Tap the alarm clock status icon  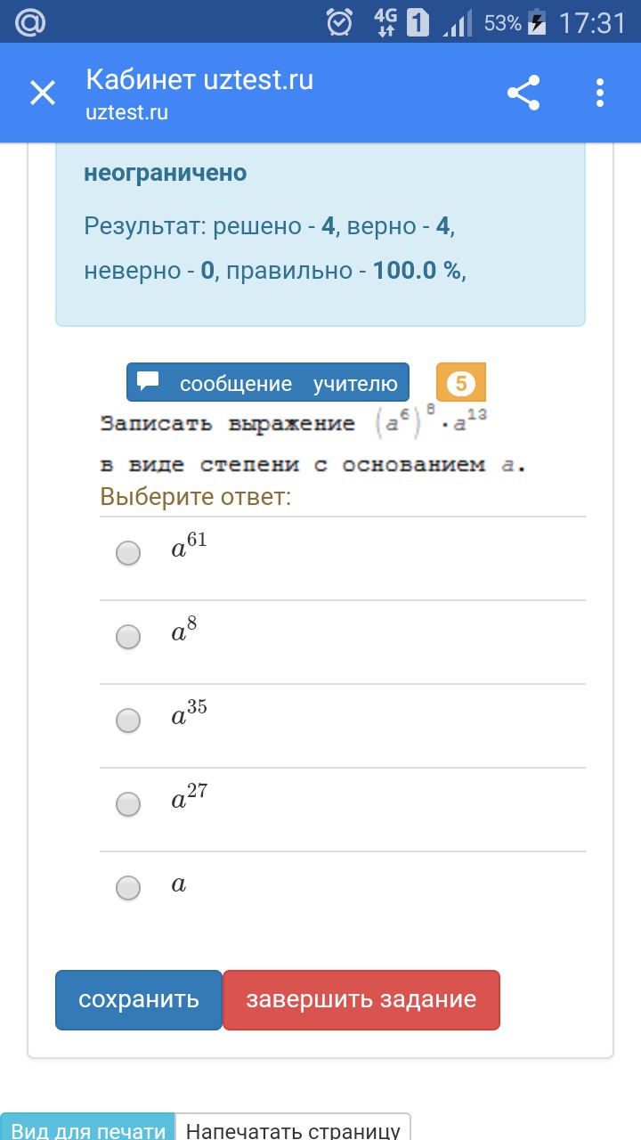[x=339, y=22]
